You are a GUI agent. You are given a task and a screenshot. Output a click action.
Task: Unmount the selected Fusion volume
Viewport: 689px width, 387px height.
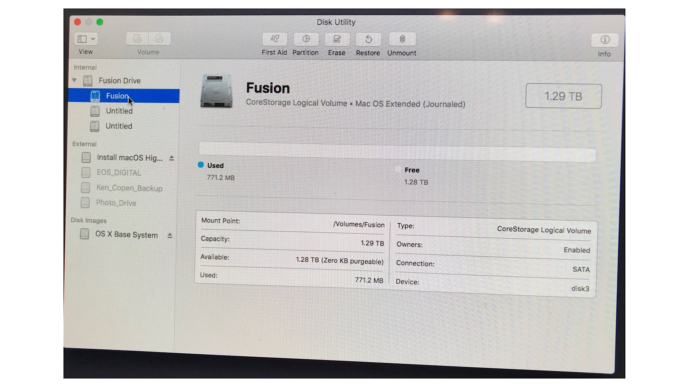click(402, 39)
